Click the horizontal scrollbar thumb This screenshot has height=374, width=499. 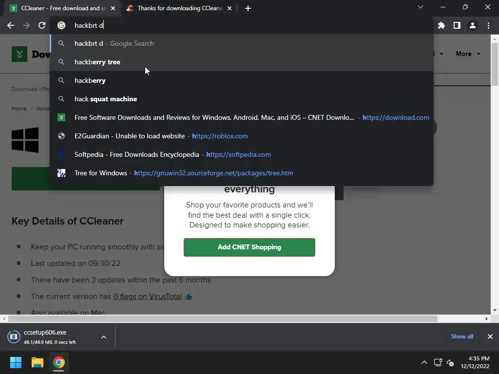223,318
